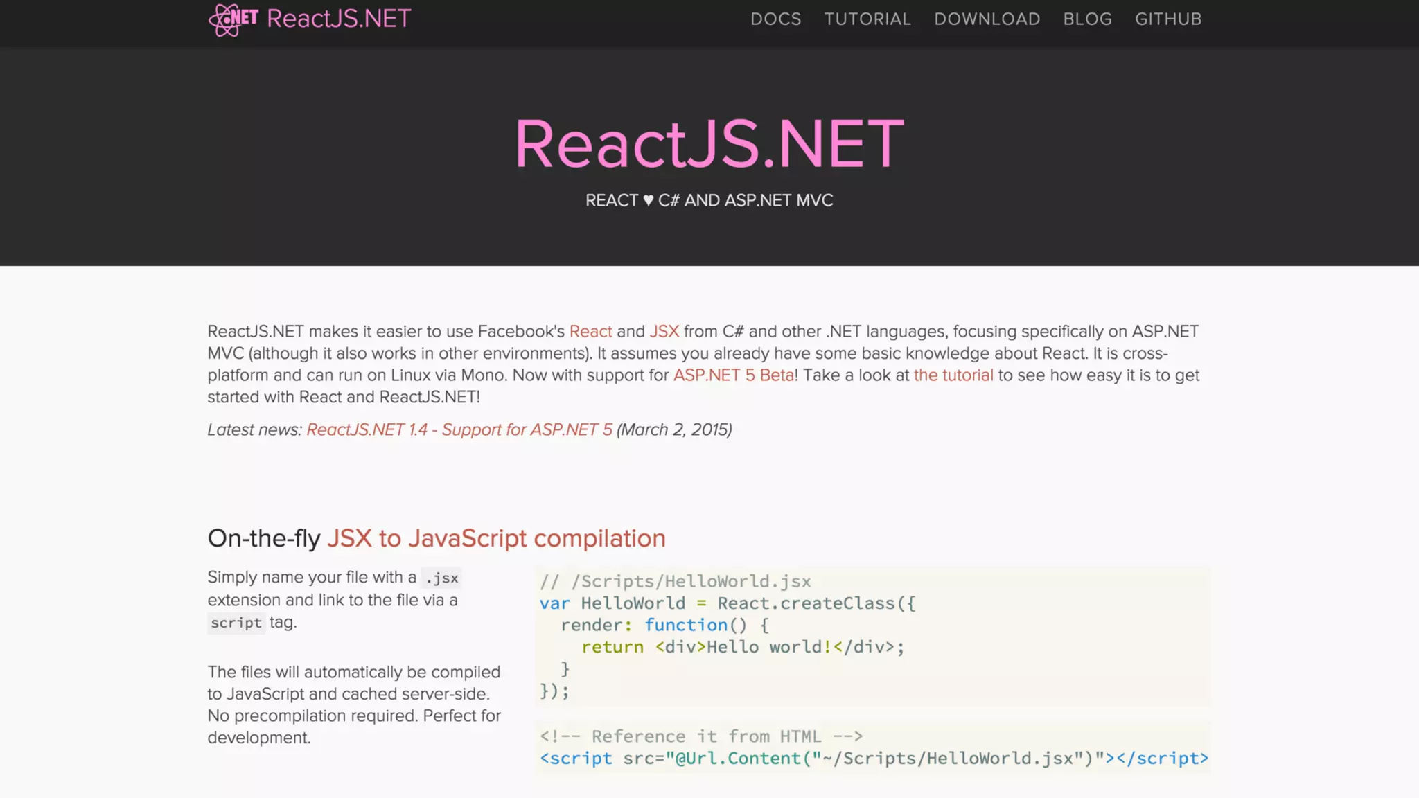Open the TUTORIAL navigation item
The width and height of the screenshot is (1419, 798).
(867, 19)
